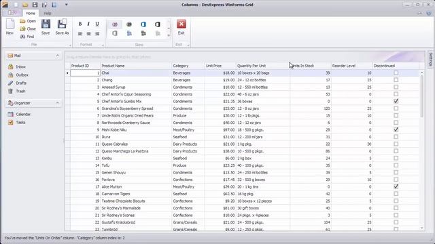Uncheck Discontinued for Chef Anton's Gumbo Mix

coord(396,101)
